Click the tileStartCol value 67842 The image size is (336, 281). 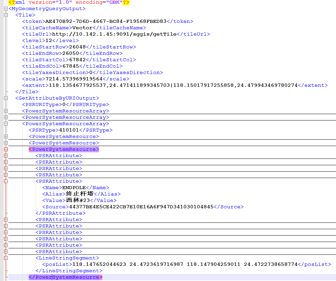click(77, 60)
